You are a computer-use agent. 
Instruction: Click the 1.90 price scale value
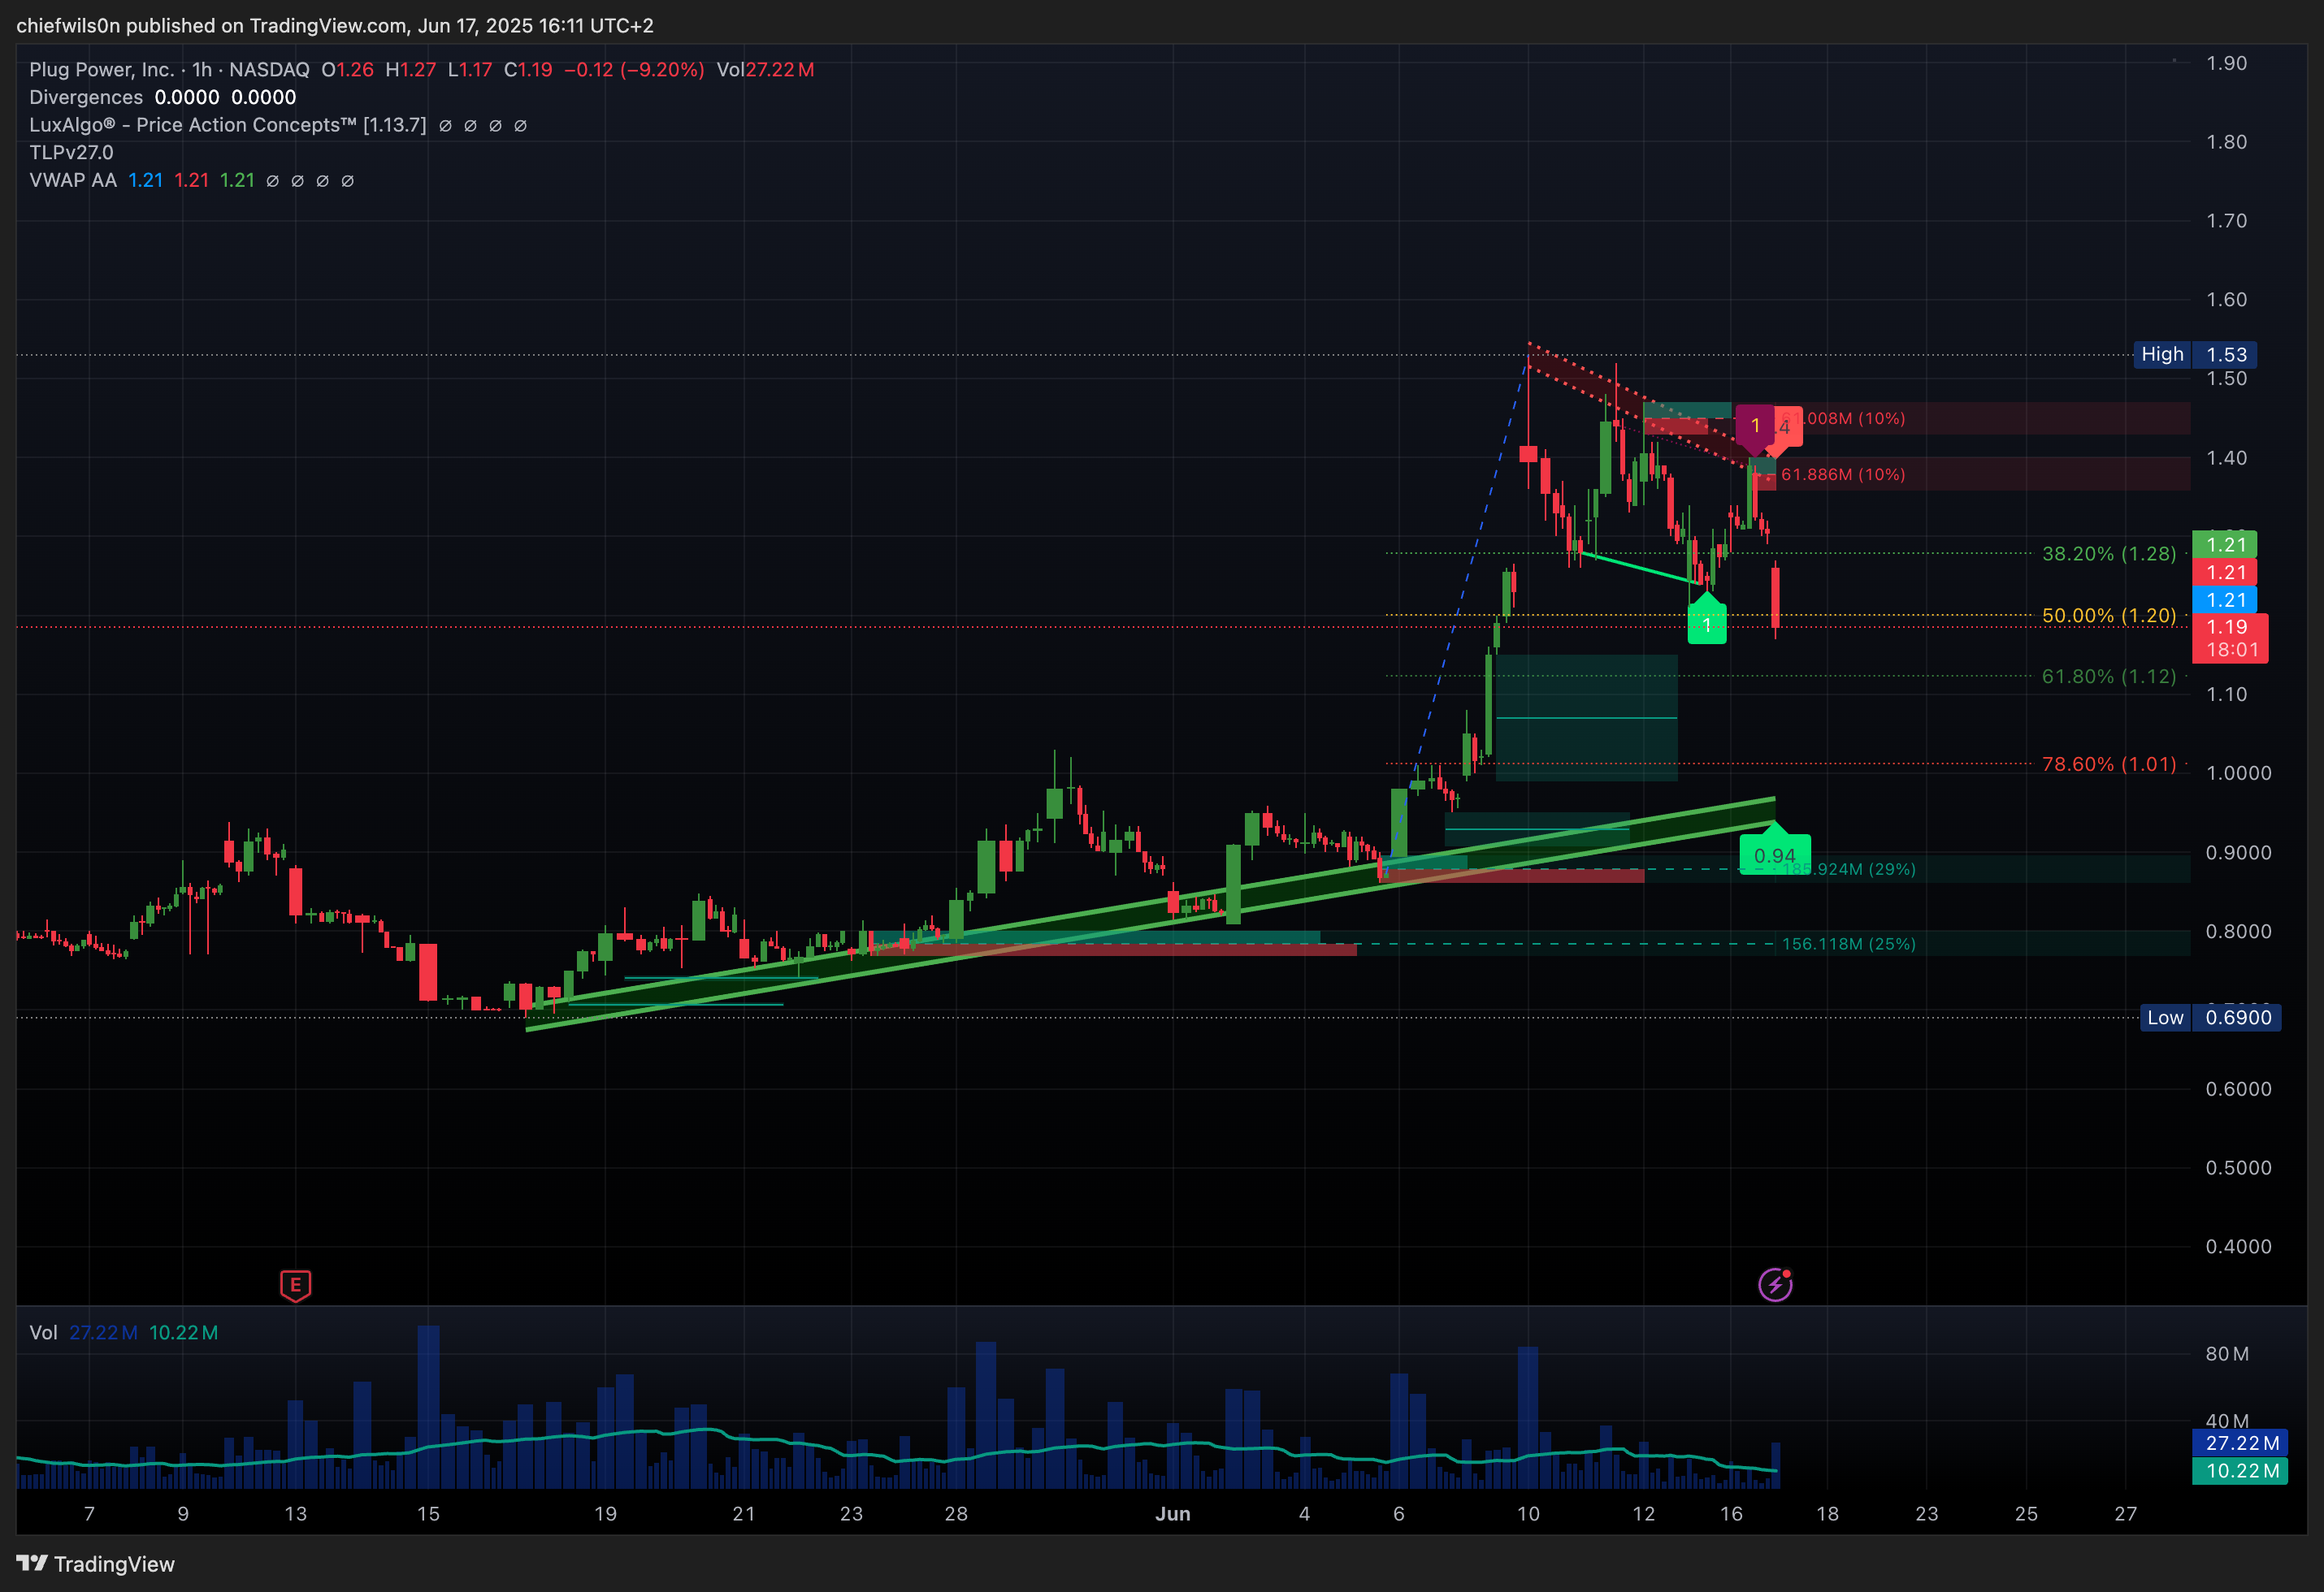click(2226, 63)
